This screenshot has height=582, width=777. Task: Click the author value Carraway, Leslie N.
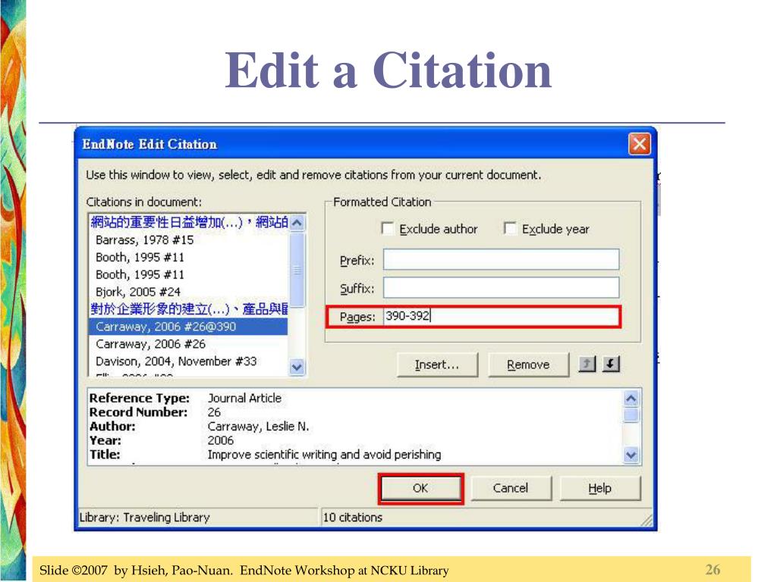pyautogui.click(x=258, y=427)
